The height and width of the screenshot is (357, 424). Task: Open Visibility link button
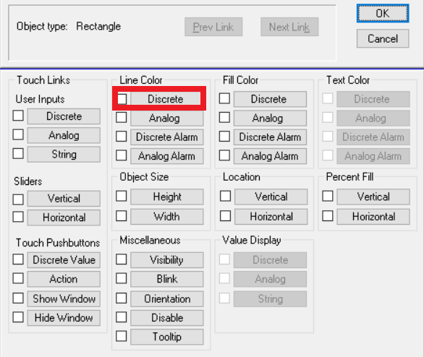[x=167, y=260]
